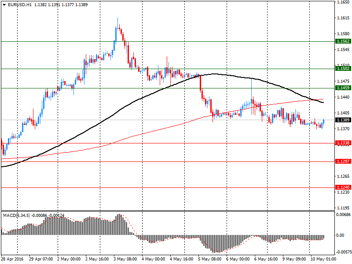
Task: Select the 1.1338 red support level label
Action: click(x=343, y=143)
